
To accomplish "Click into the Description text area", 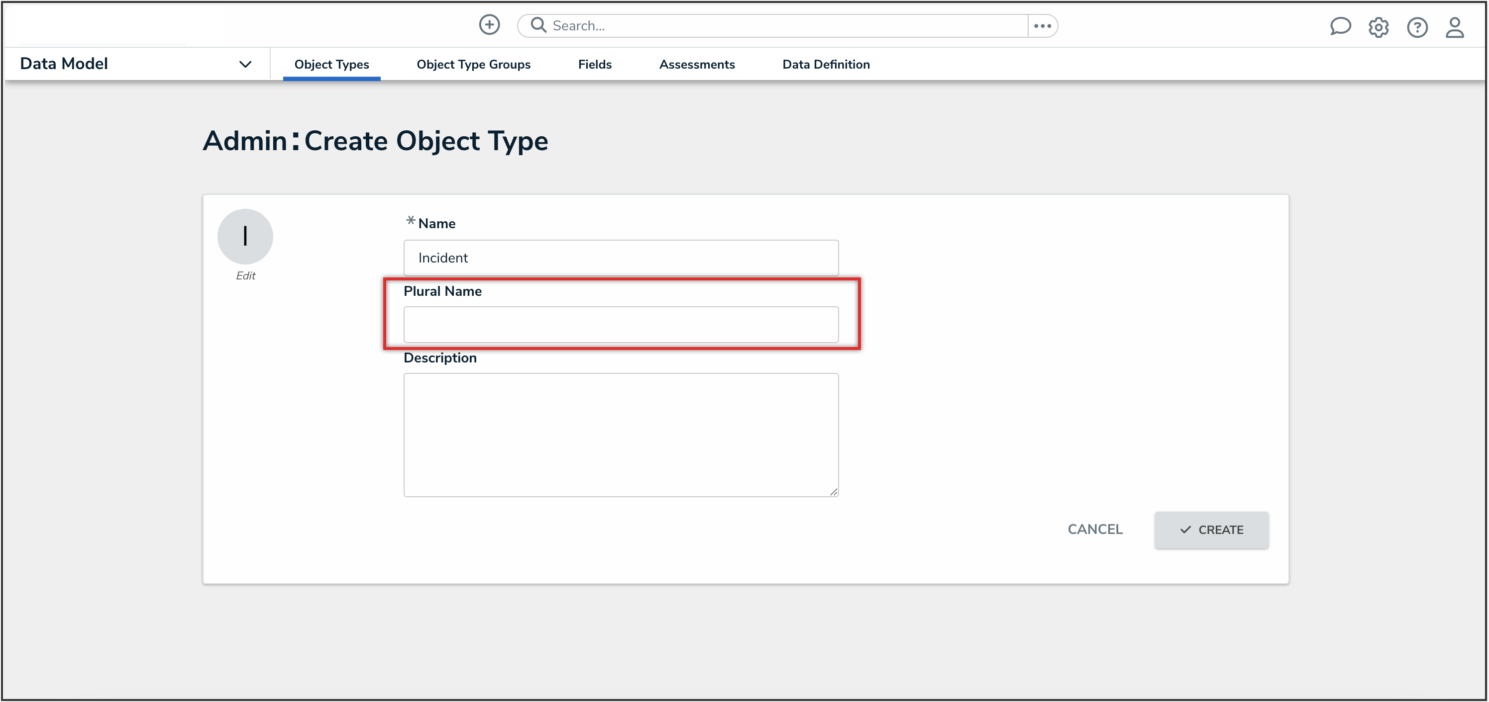I will pos(621,434).
